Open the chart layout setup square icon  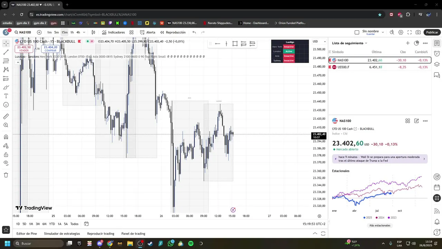point(357,32)
